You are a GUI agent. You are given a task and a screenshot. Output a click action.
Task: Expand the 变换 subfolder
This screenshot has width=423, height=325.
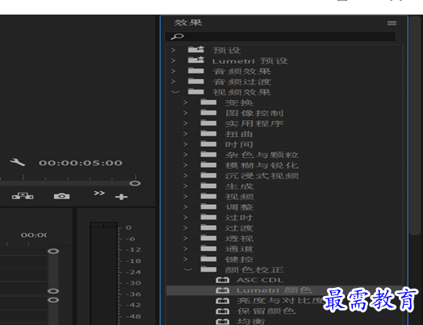pyautogui.click(x=186, y=102)
